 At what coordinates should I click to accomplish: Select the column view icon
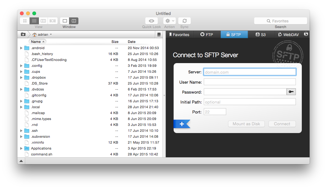pyautogui.click(x=43, y=21)
